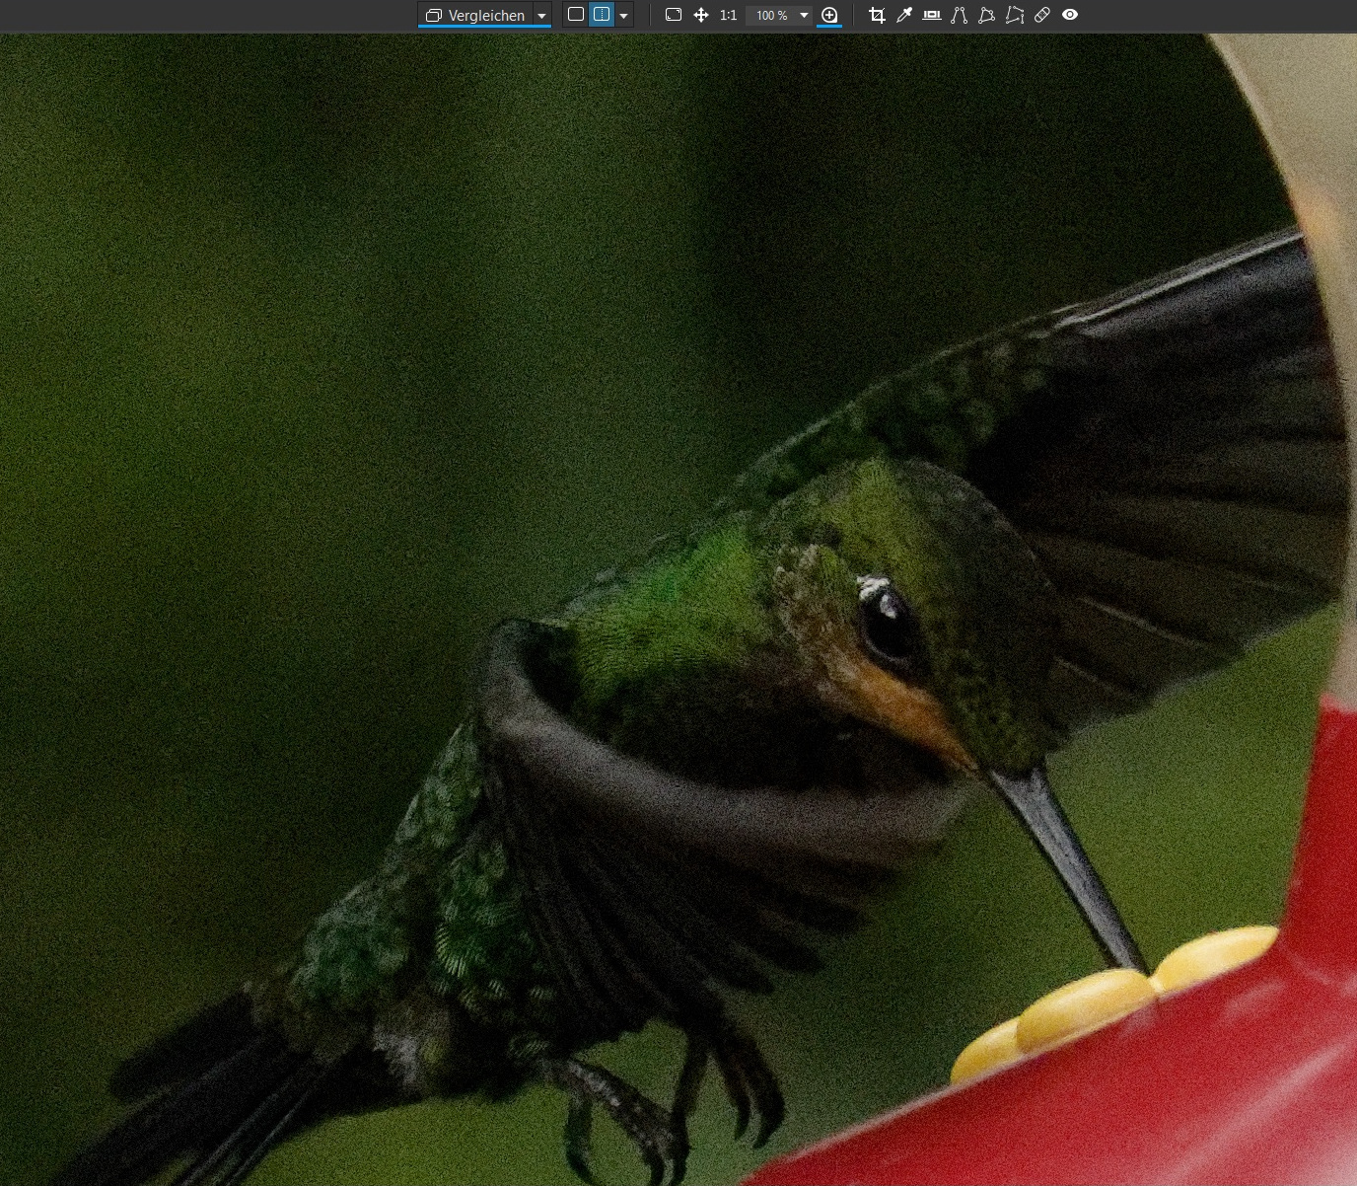
Task: Select the rectangle perspective correction tool
Action: (x=987, y=15)
